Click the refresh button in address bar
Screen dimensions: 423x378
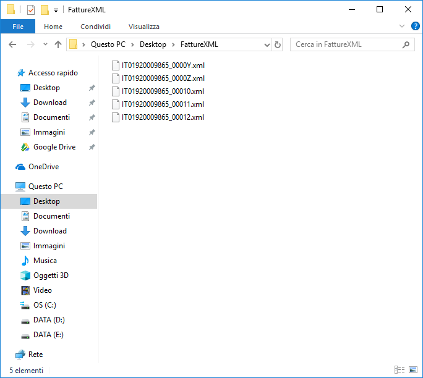click(278, 44)
